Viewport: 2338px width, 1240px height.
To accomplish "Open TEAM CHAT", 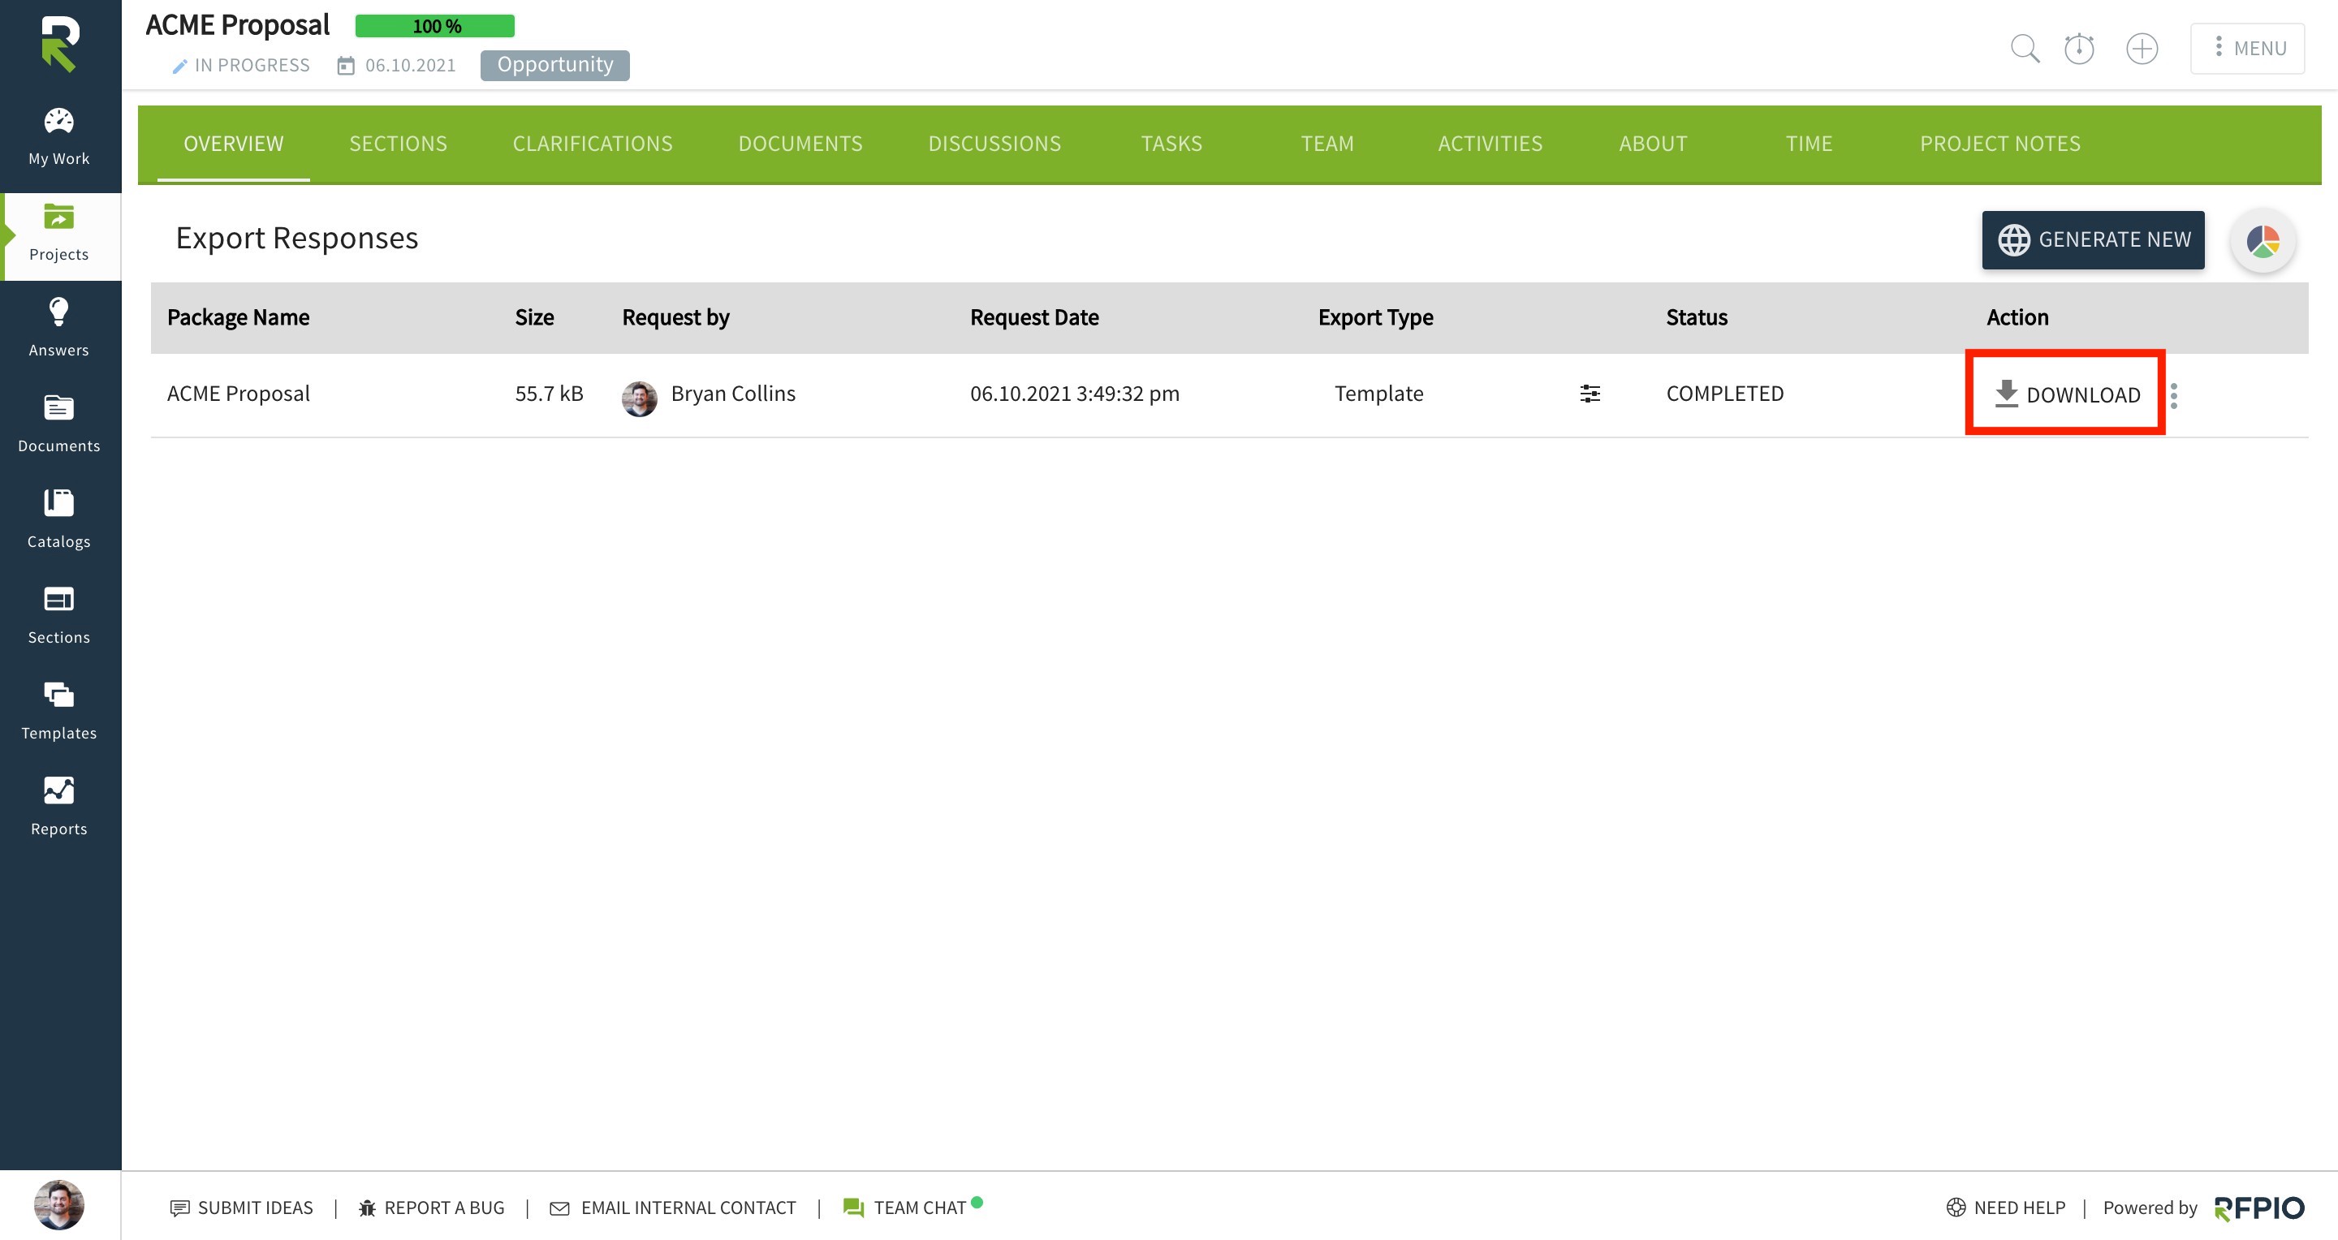I will pos(911,1208).
